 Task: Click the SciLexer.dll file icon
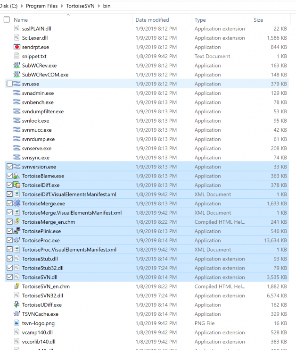click(x=16, y=38)
